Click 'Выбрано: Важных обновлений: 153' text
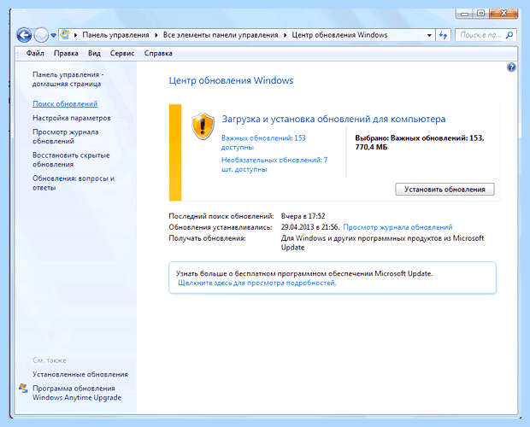The height and width of the screenshot is (427, 530). tap(420, 138)
